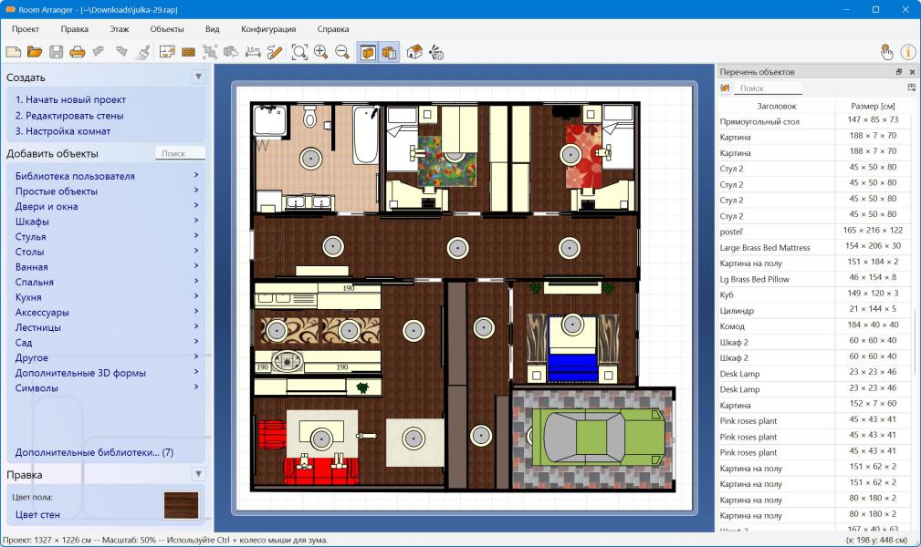Open the Этаж menu
Viewport: 921px width, 547px height.
tap(120, 29)
